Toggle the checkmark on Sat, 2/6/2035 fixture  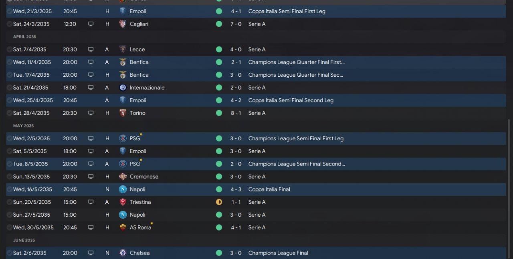[x=9, y=253]
